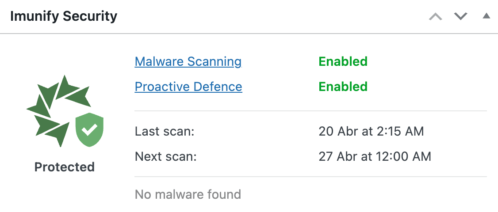This screenshot has width=498, height=212.
Task: Click the divider line below Proactive Defence
Action: tap(310, 111)
